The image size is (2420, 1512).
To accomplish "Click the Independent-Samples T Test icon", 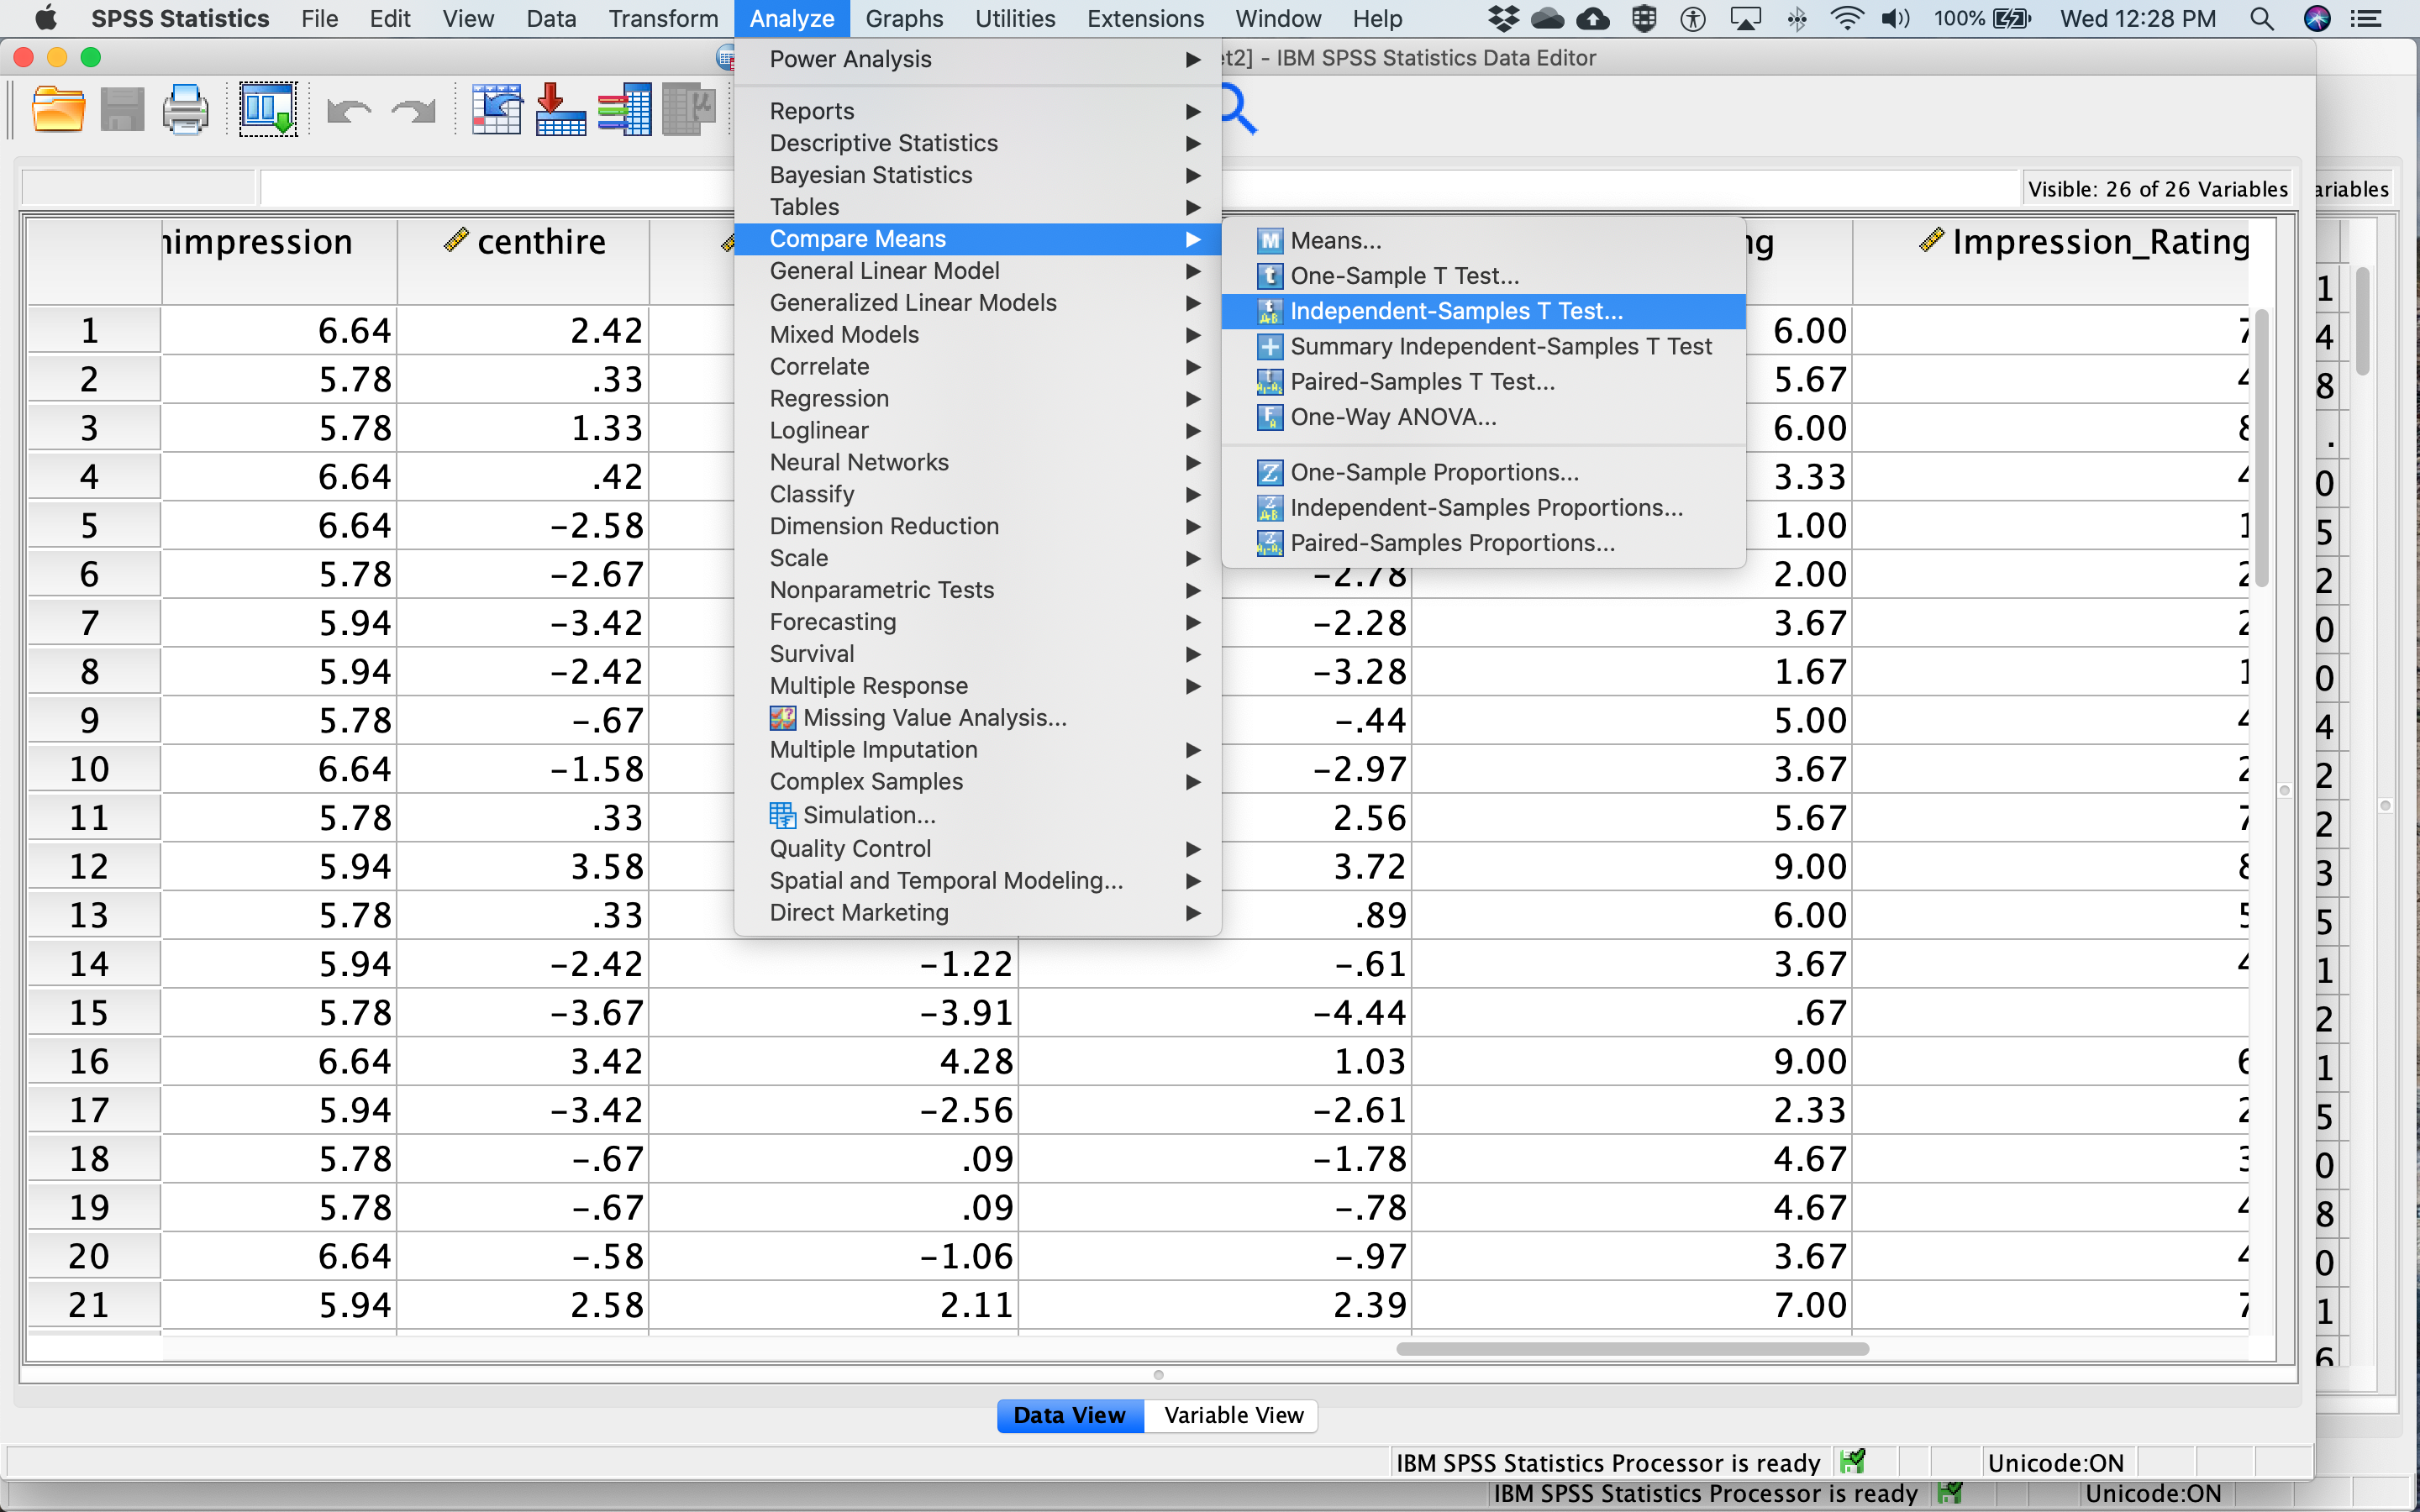I will (x=1270, y=312).
